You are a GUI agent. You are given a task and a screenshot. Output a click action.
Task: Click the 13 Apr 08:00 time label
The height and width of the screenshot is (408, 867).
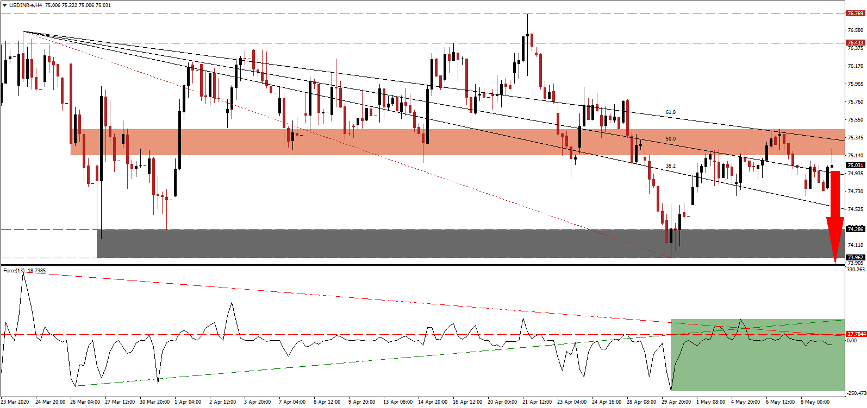coord(398,402)
